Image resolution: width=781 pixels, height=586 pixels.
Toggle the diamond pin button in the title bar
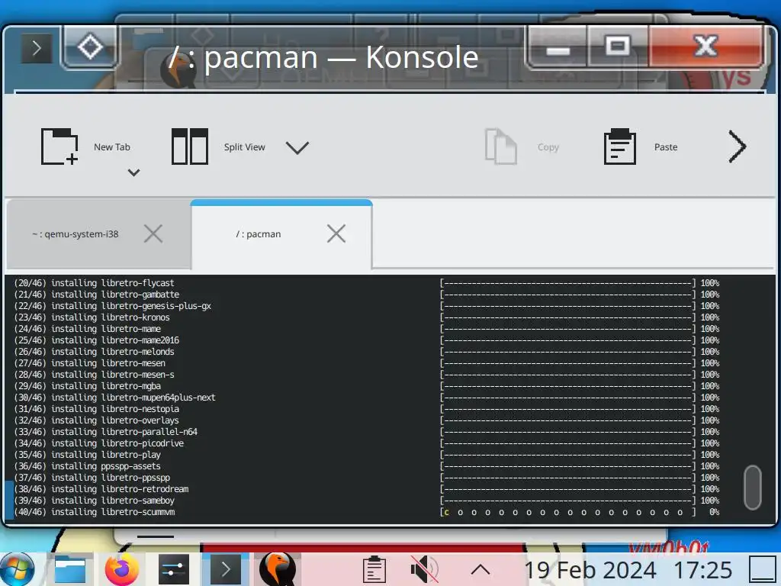90,47
